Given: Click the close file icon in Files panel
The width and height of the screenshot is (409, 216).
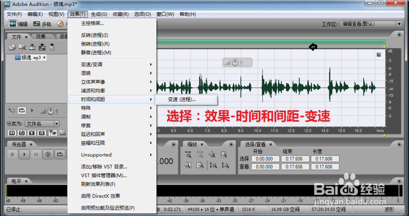Looking at the screenshot, I should tap(22, 47).
